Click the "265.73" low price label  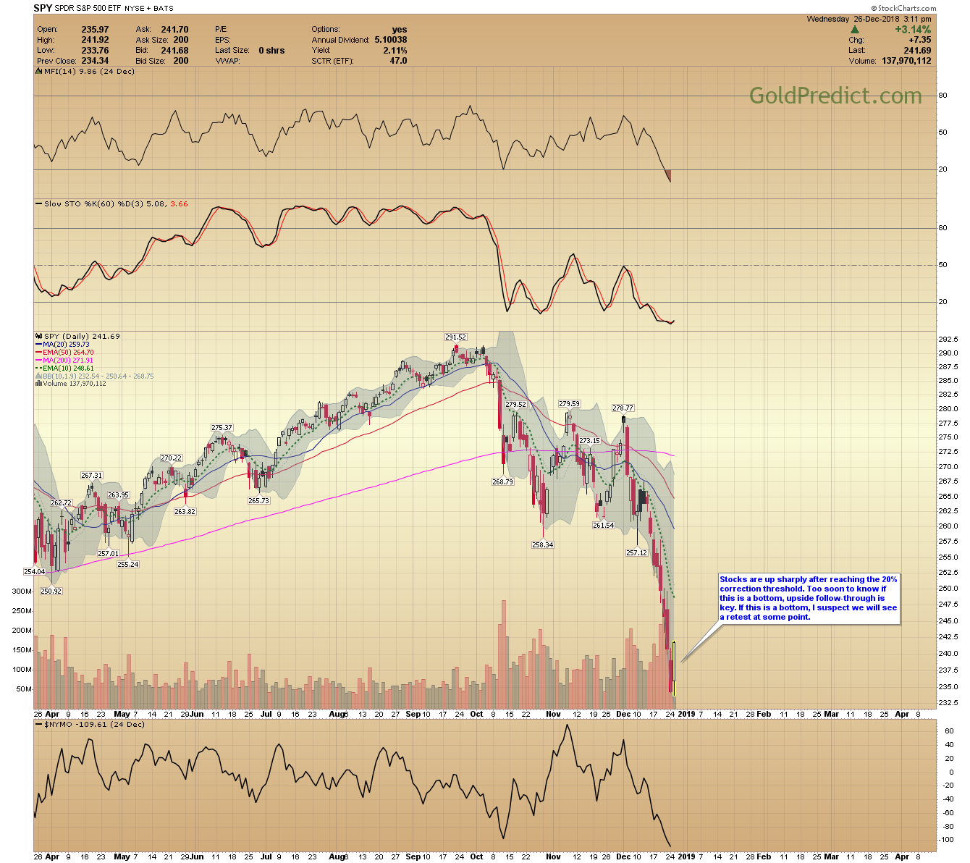[258, 500]
